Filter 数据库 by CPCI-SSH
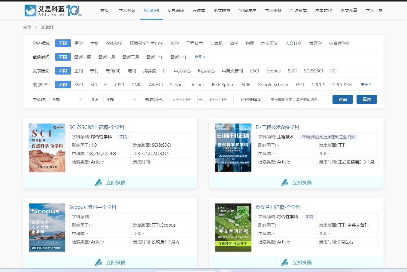Screen dimensions: 407x272 342,85
